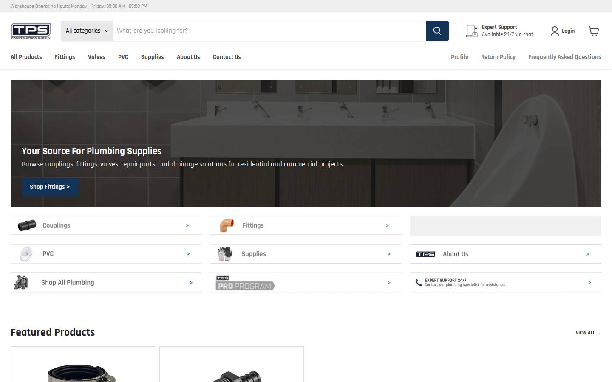612x382 pixels.
Task: Open the PVC nav menu item
Action: [123, 57]
